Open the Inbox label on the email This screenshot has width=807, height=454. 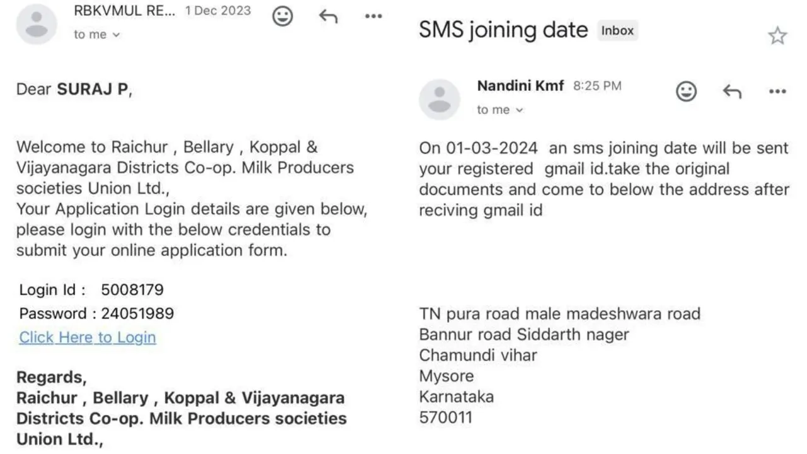[617, 30]
